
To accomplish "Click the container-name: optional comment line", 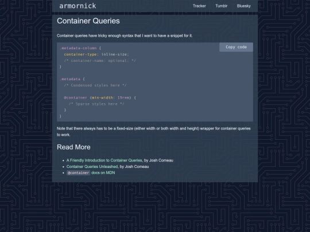I will pyautogui.click(x=100, y=61).
